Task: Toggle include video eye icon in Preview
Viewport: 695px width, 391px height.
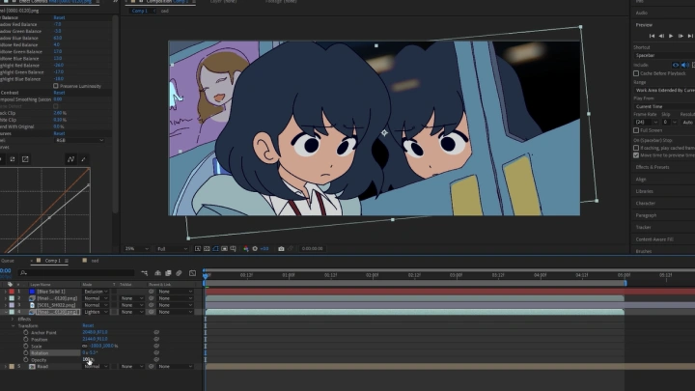Action: pyautogui.click(x=676, y=65)
